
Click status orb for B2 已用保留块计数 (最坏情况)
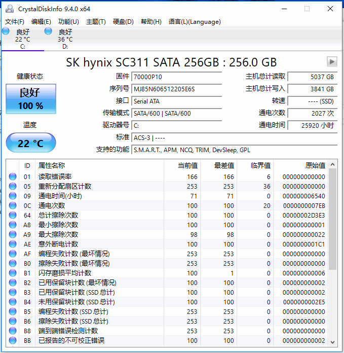(13, 283)
